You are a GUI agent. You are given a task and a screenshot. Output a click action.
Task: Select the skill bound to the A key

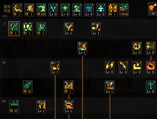pos(17,10)
